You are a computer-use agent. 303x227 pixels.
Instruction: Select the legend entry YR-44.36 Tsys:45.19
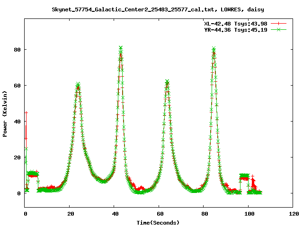(x=236, y=30)
